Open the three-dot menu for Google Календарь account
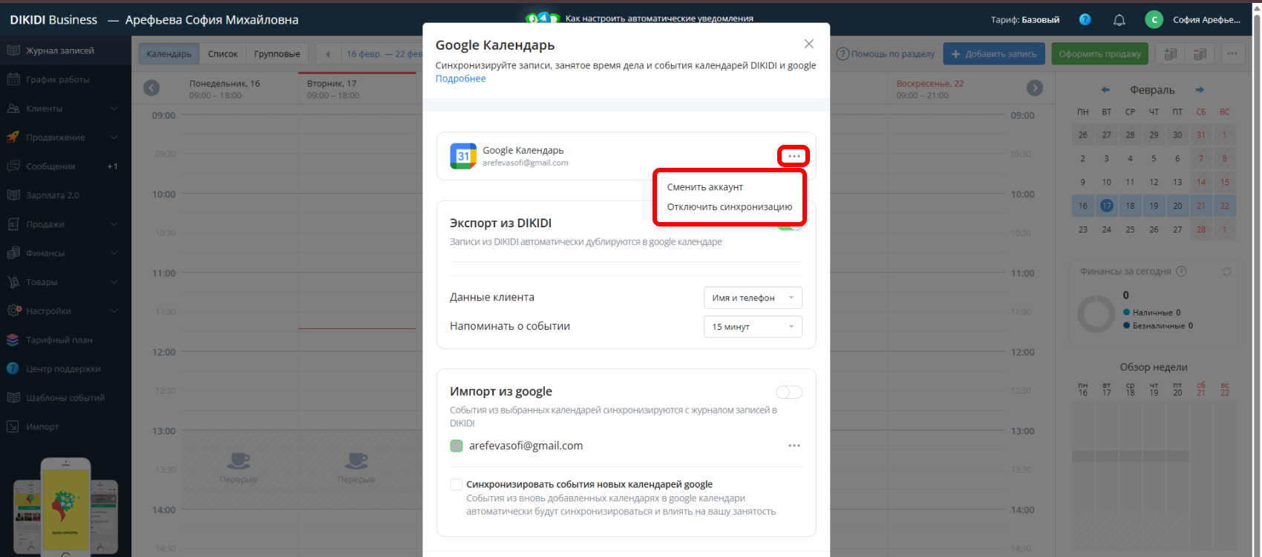 point(794,156)
